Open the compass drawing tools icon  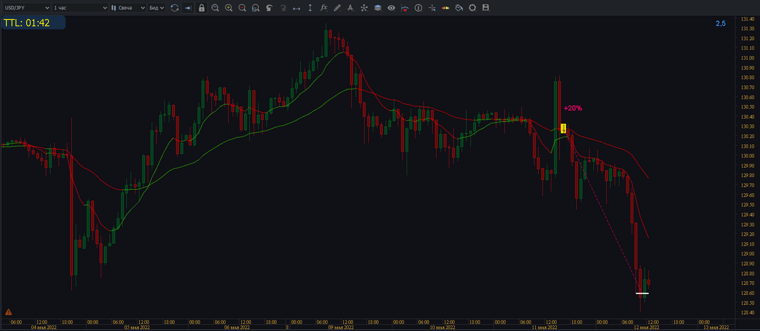click(351, 8)
